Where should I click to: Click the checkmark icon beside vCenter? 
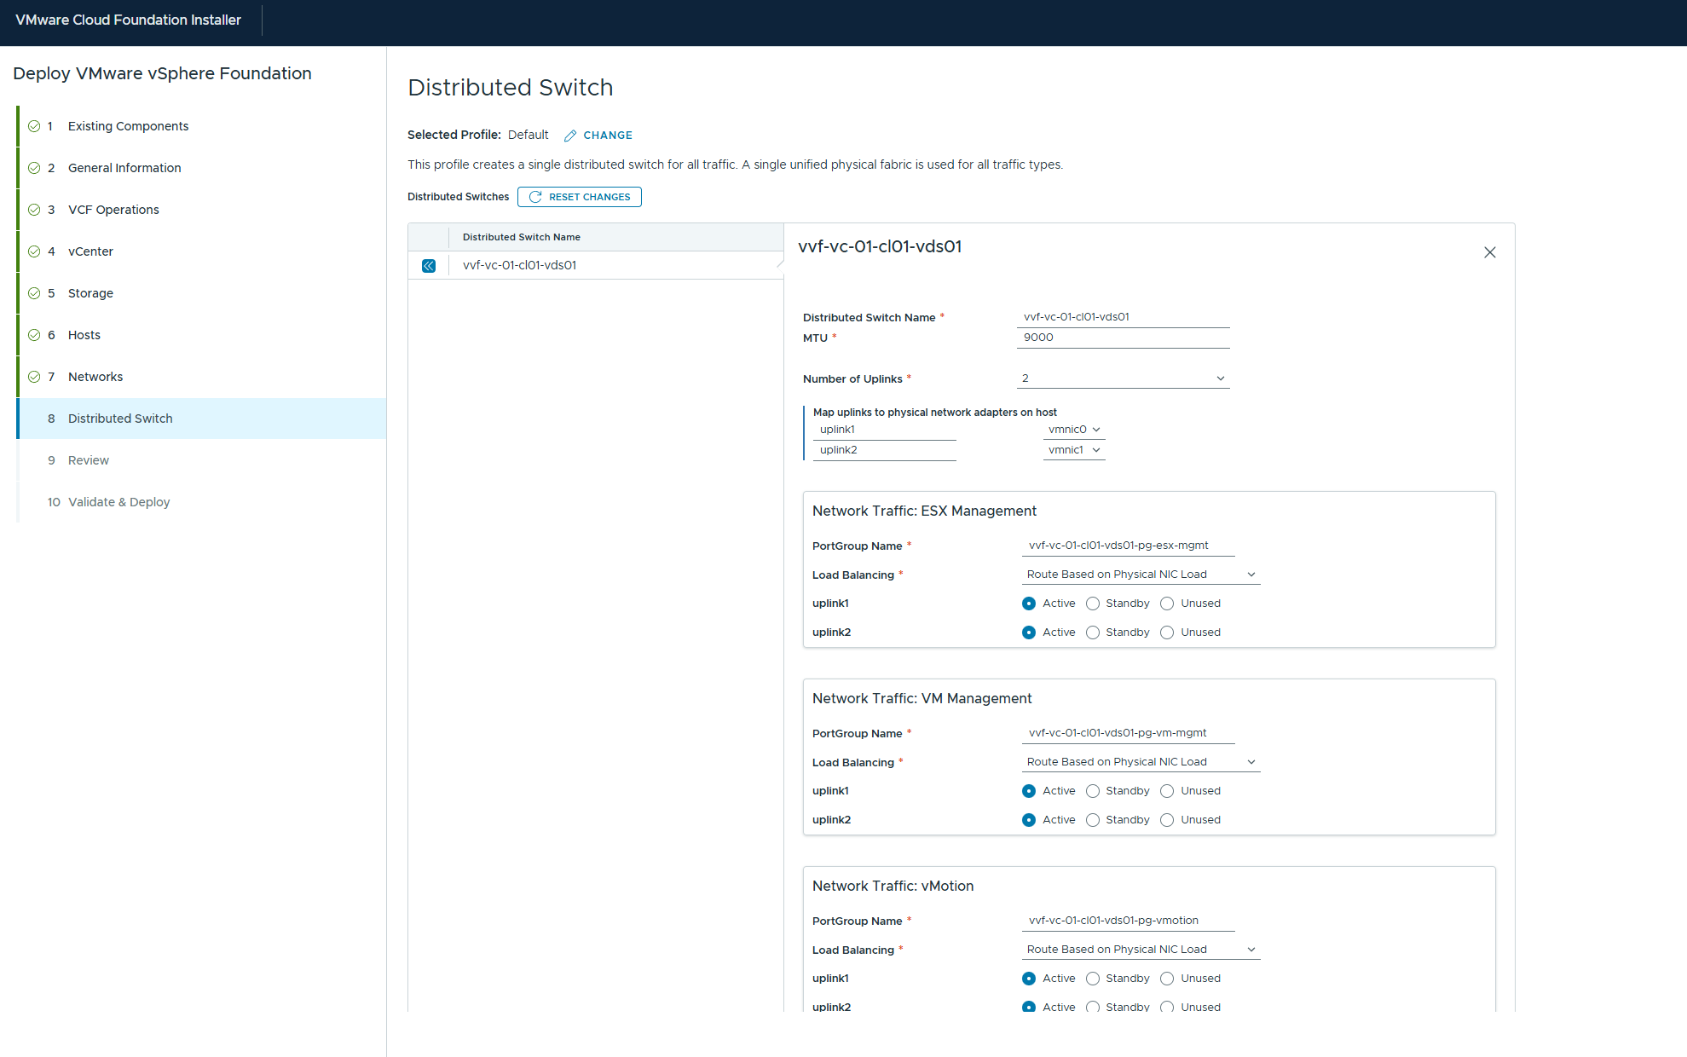34,251
